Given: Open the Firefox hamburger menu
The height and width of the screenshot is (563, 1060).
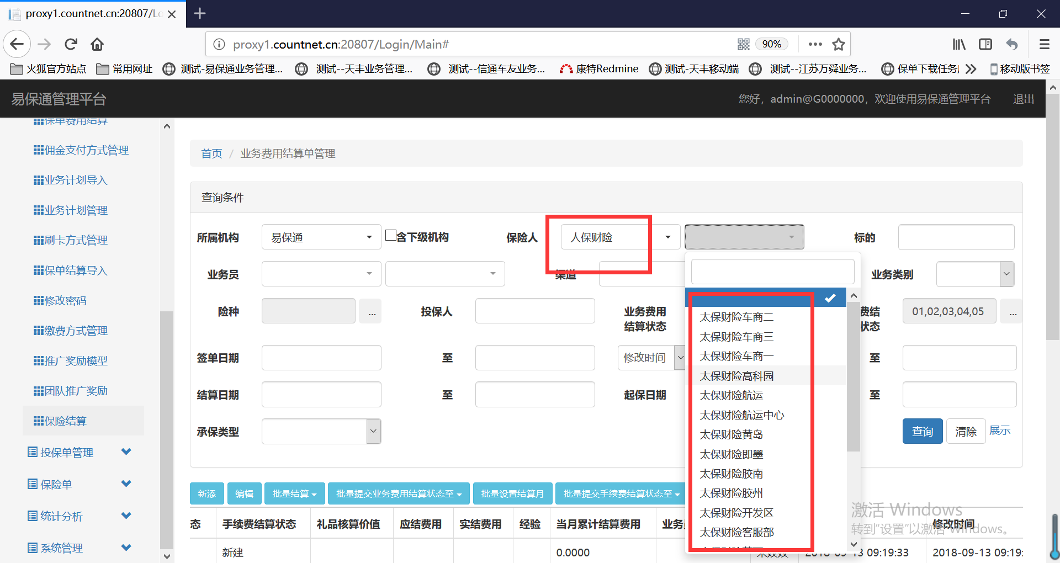Looking at the screenshot, I should (1045, 44).
